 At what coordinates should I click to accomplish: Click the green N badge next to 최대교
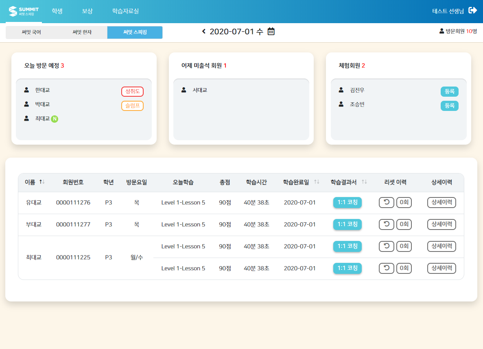55,119
